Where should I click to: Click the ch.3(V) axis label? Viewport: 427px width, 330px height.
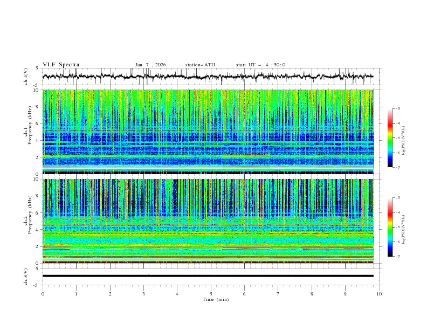[x=25, y=276]
